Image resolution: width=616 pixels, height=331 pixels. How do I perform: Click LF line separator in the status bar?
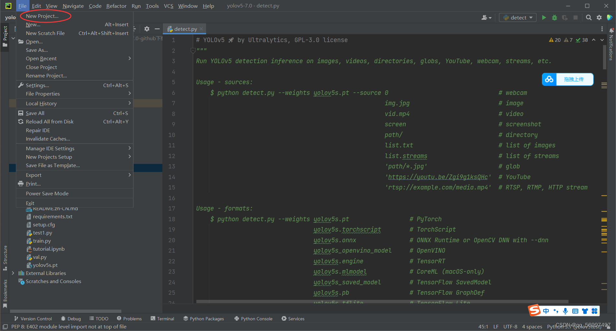496,326
